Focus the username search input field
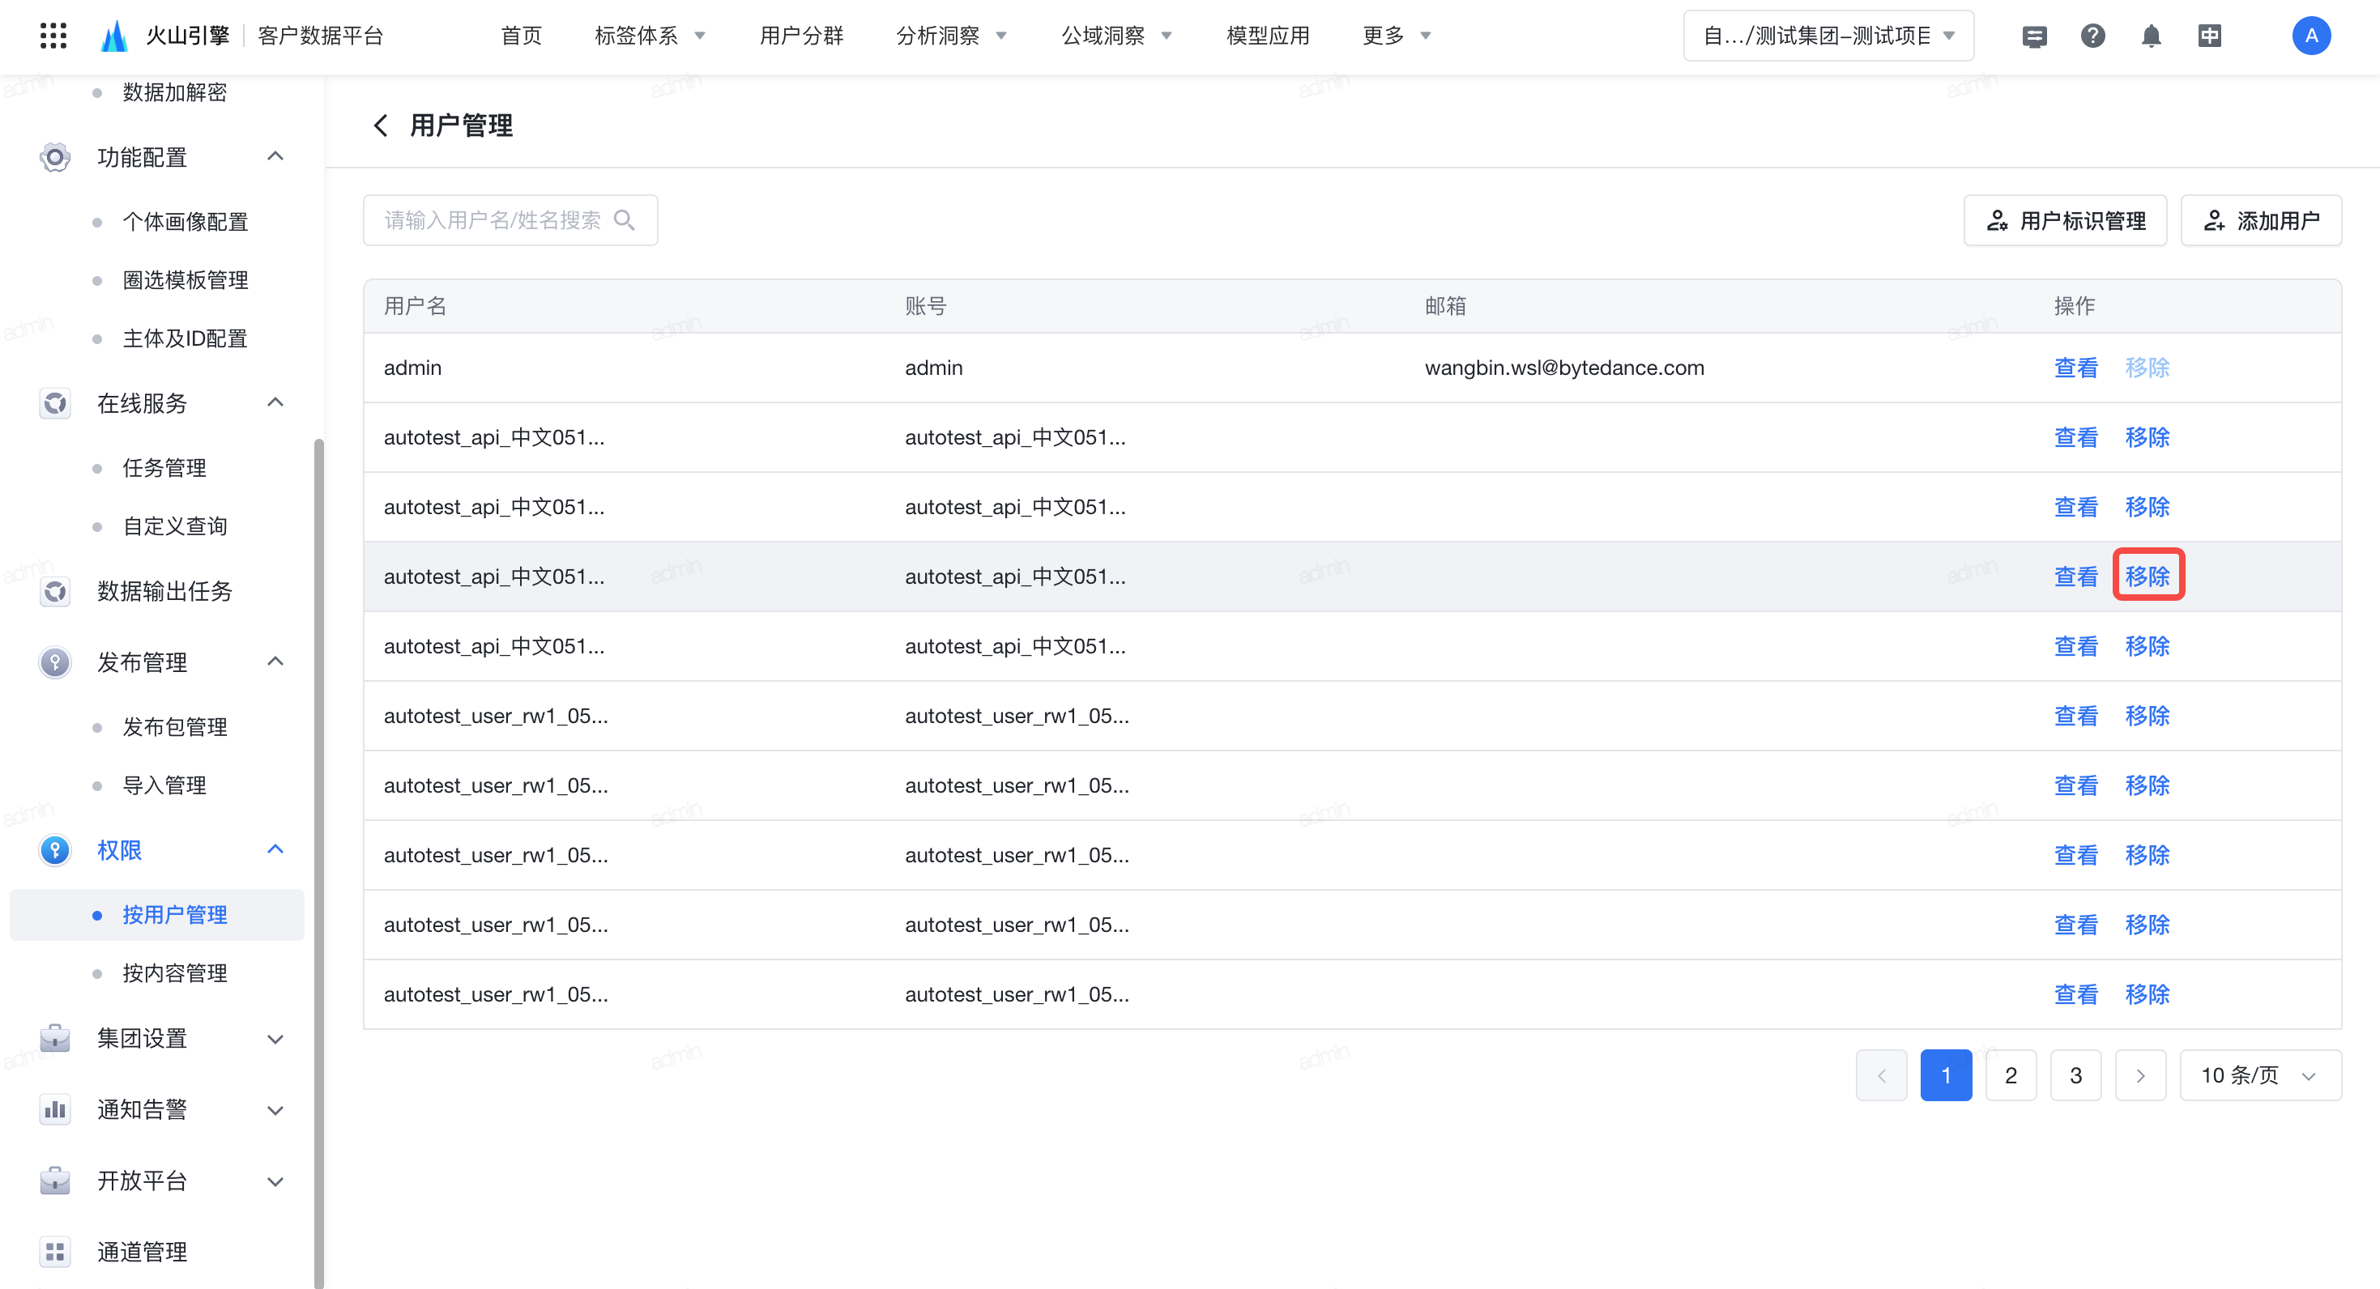Viewport: 2380px width, 1289px height. click(510, 219)
